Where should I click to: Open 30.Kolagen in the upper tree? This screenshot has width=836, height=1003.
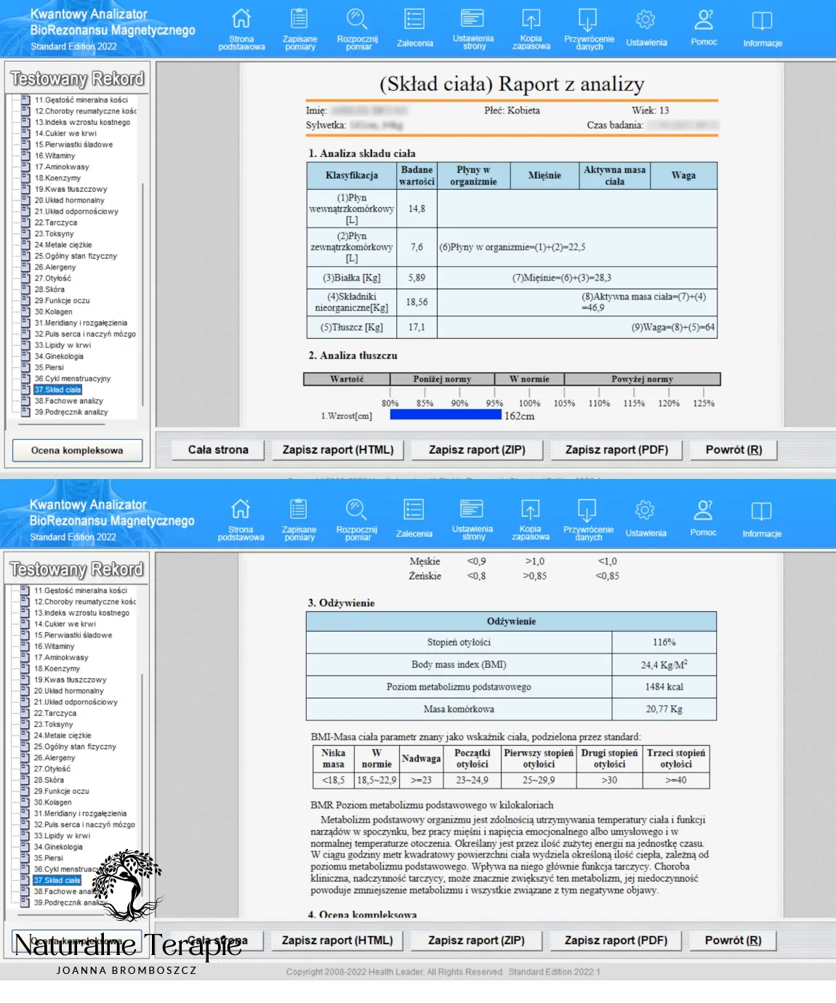tap(54, 312)
